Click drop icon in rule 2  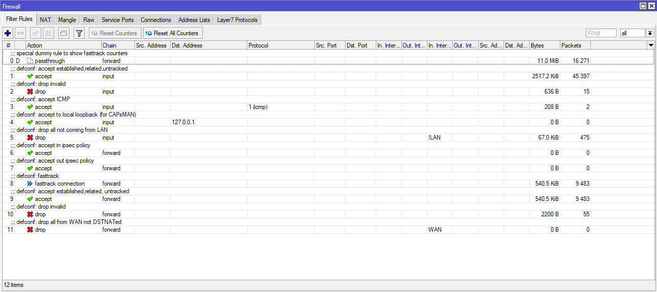pyautogui.click(x=30, y=92)
